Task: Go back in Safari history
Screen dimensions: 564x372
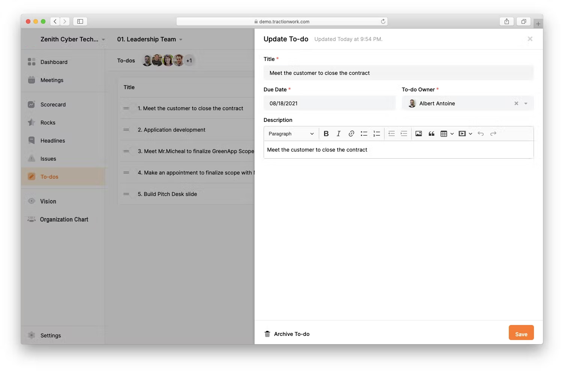Action: click(x=55, y=21)
